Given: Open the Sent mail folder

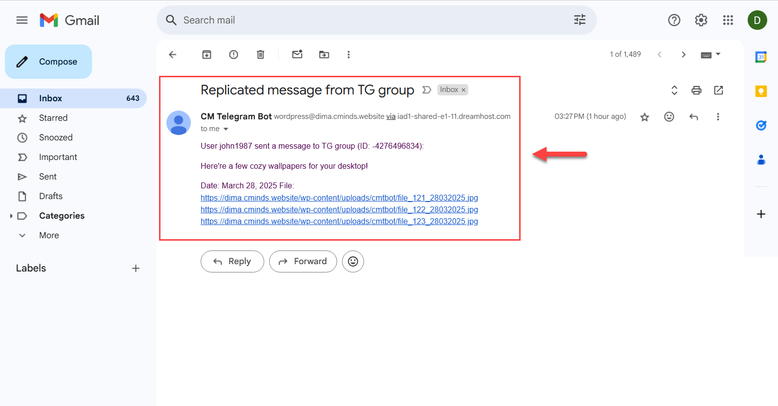Looking at the screenshot, I should 48,177.
